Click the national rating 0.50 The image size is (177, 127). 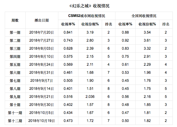point(125,121)
